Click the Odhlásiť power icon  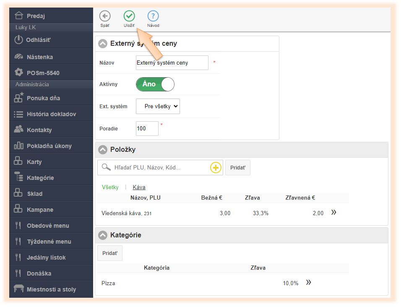[18, 40]
